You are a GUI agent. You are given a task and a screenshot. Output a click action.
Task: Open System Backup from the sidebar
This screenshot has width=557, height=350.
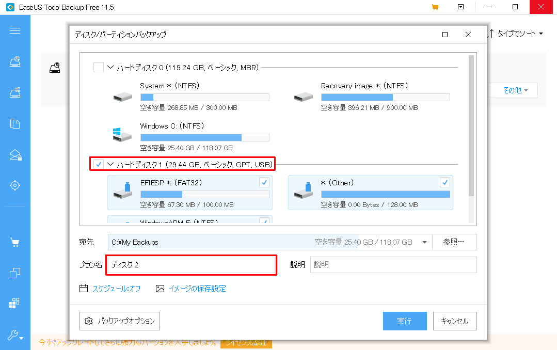point(15,93)
